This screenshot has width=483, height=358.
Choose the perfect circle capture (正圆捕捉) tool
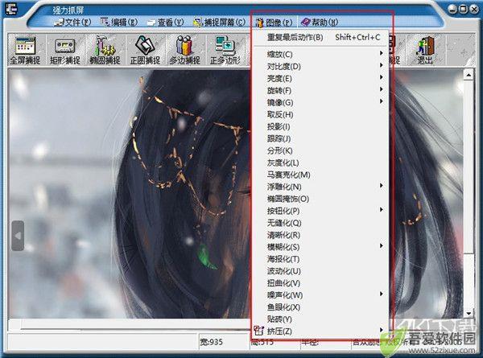coord(145,50)
